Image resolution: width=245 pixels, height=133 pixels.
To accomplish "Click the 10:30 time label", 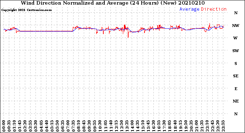I will pos(100,126).
